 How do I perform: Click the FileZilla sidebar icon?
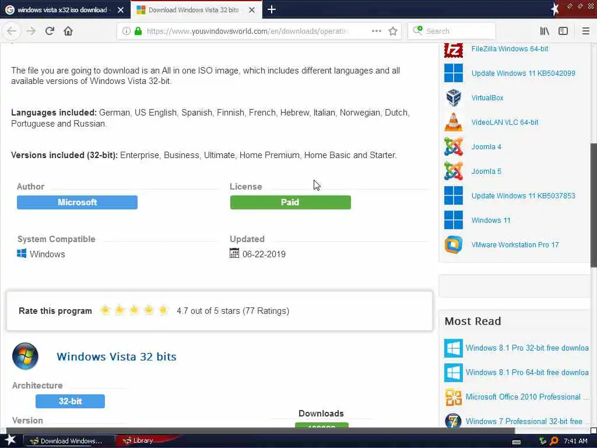coord(454,50)
